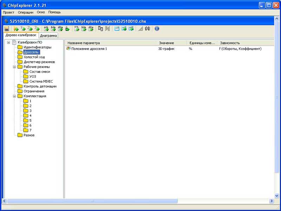The image size is (281, 211).
Task: Click the save project floppy disk icon
Action: pos(7,28)
